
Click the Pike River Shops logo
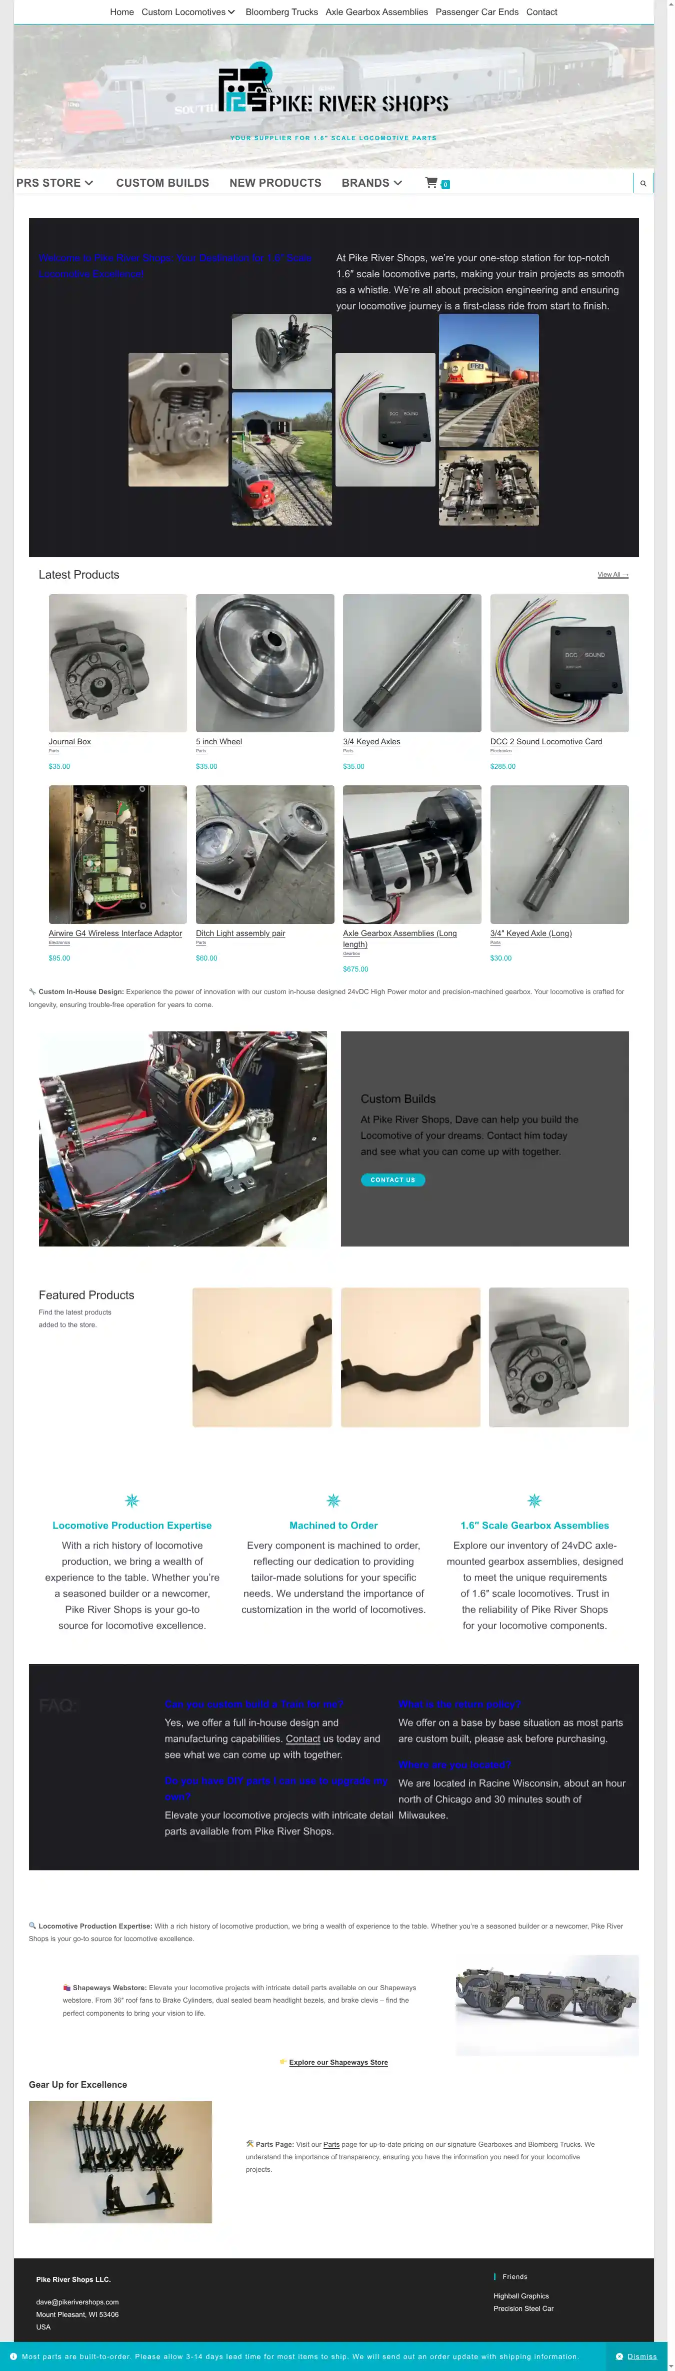(334, 89)
